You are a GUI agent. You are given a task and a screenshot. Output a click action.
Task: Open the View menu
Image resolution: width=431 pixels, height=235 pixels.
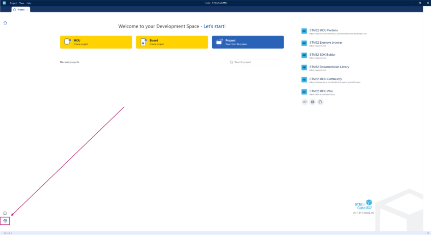(22, 3)
